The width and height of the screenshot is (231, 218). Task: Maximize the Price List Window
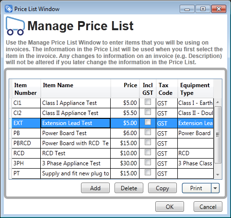(x=203, y=9)
